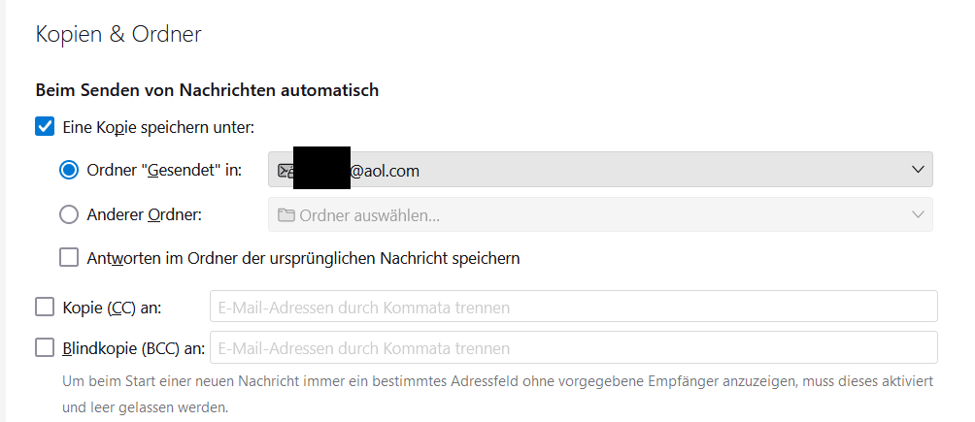Click the mail account icon in the Gesendet dropdown
The height and width of the screenshot is (422, 975).
pyautogui.click(x=286, y=170)
